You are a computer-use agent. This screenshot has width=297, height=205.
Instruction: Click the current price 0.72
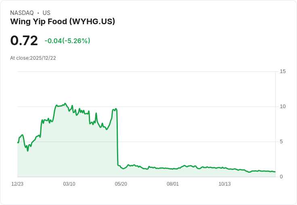coord(24,40)
